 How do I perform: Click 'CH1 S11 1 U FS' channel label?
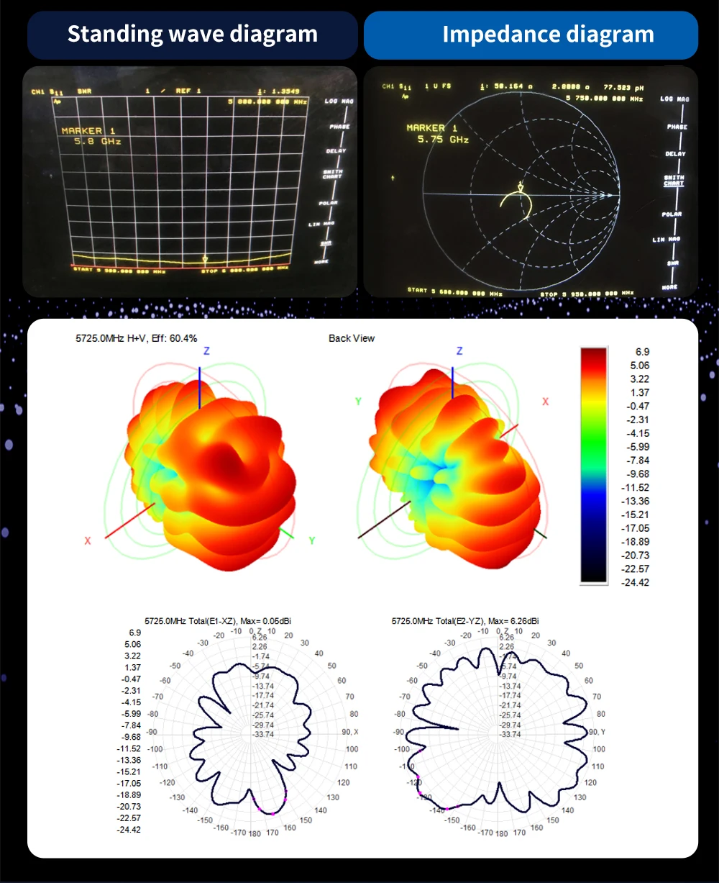[x=418, y=86]
